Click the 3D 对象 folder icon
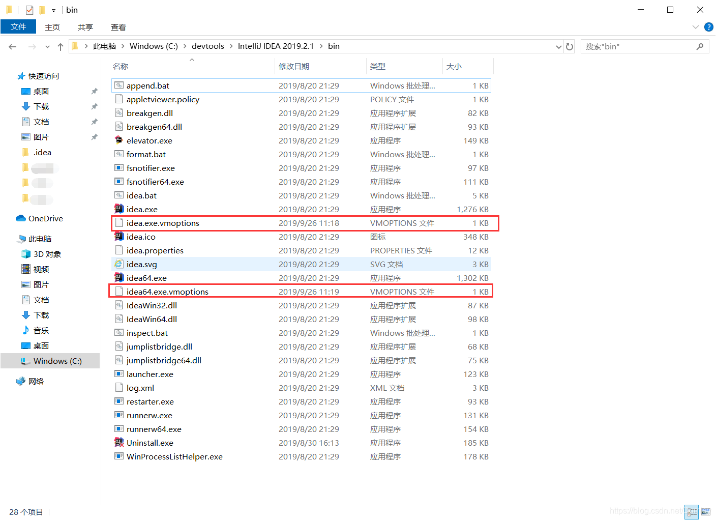The width and height of the screenshot is (716, 520). (x=26, y=254)
